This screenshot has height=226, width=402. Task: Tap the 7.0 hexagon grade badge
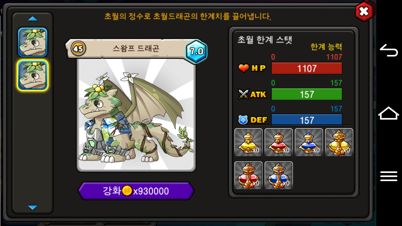tap(197, 51)
